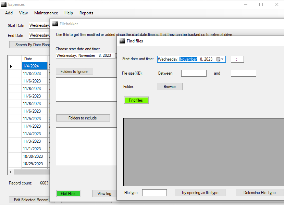This screenshot has height=205, width=284.
Task: Open the Folders to Ignore list
Action: [74, 72]
